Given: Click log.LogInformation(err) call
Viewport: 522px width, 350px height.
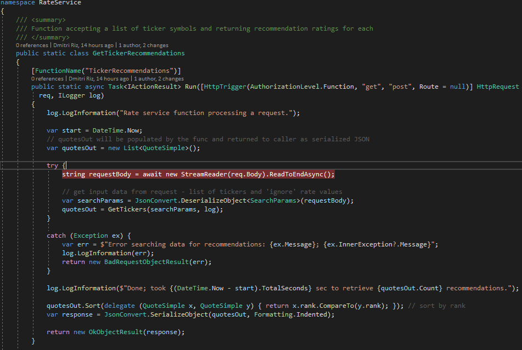Looking at the screenshot, I should click(108, 254).
